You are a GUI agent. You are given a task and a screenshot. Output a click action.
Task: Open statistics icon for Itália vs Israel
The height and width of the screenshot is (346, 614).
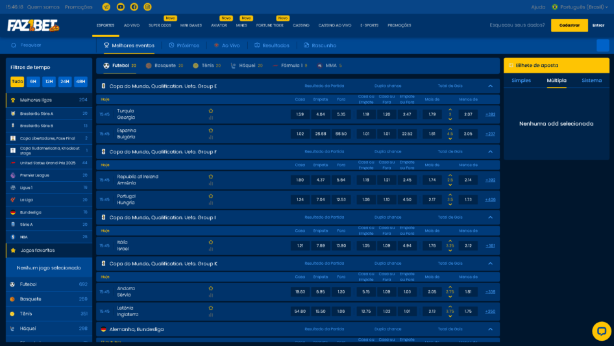click(211, 249)
